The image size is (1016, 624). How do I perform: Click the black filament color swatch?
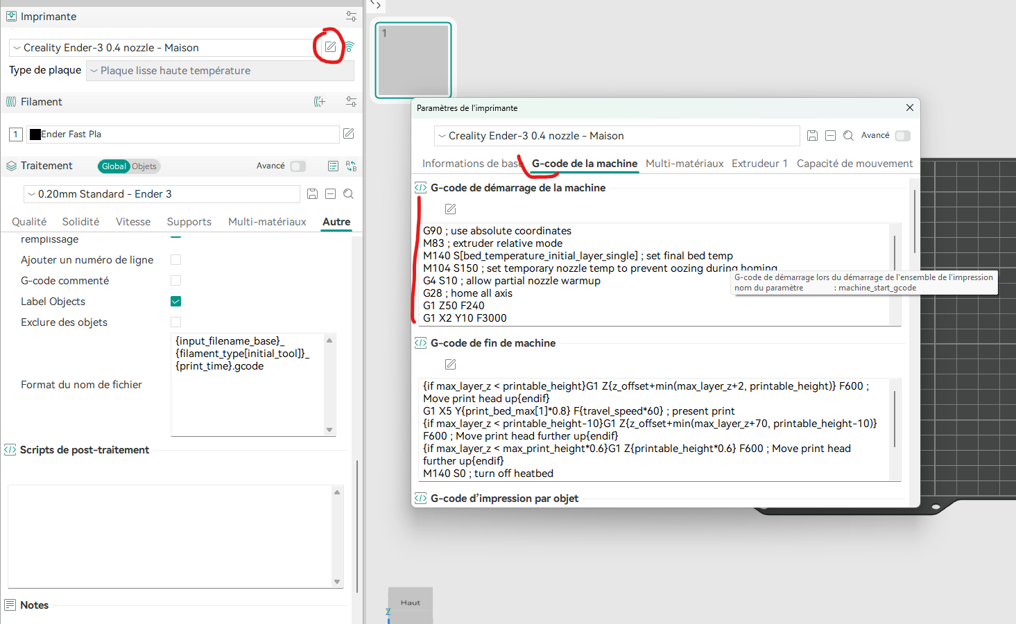pyautogui.click(x=35, y=134)
